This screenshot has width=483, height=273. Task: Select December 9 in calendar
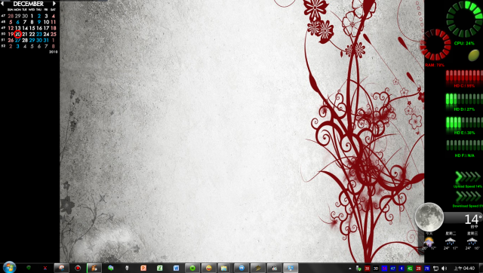39,22
